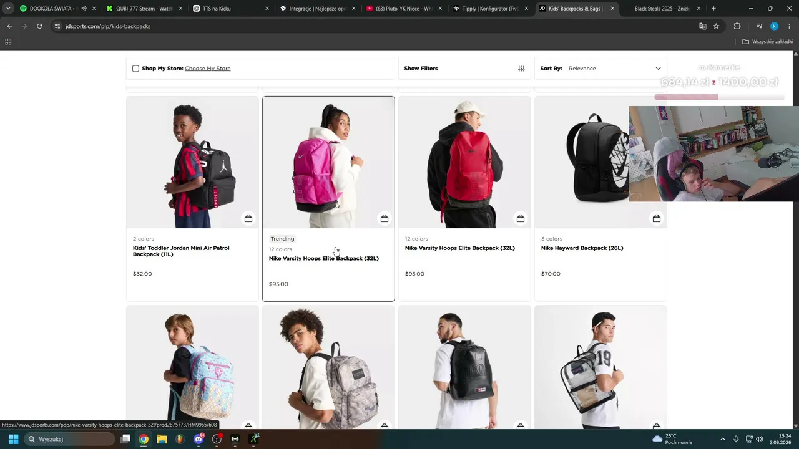
Task: Click the Wyszukaj taskbar search box
Action: 70,439
